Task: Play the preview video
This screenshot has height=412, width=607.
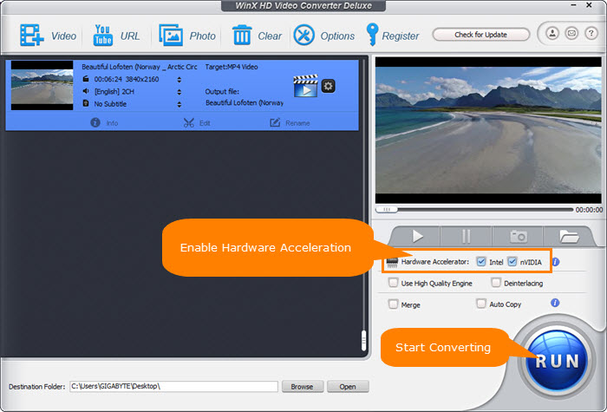Action: coord(417,236)
